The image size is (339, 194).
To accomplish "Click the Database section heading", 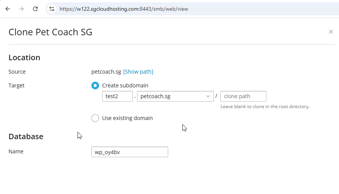I will [x=26, y=136].
